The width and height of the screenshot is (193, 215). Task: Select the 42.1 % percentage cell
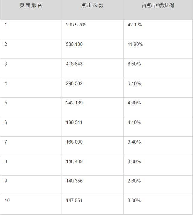click(x=134, y=25)
